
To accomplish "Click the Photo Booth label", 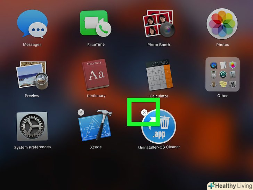I will (158, 45).
